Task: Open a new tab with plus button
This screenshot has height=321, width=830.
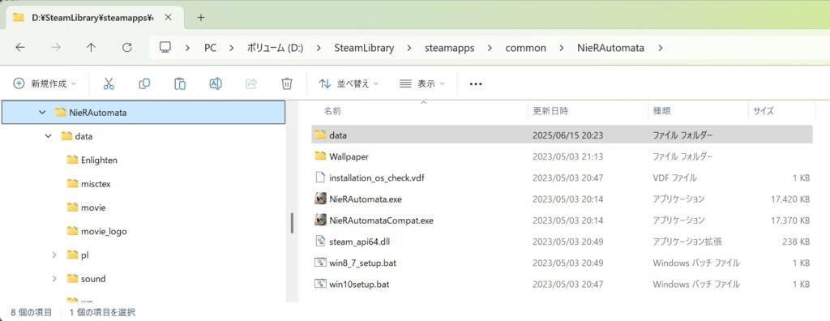Action: point(201,17)
